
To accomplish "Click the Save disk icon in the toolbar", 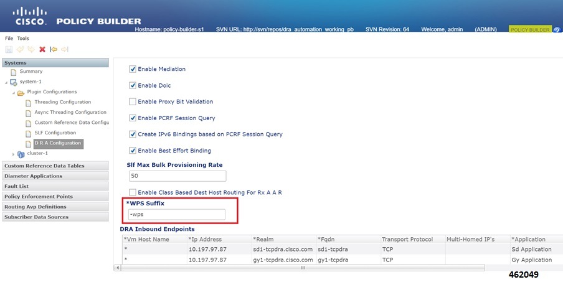I will pos(9,50).
